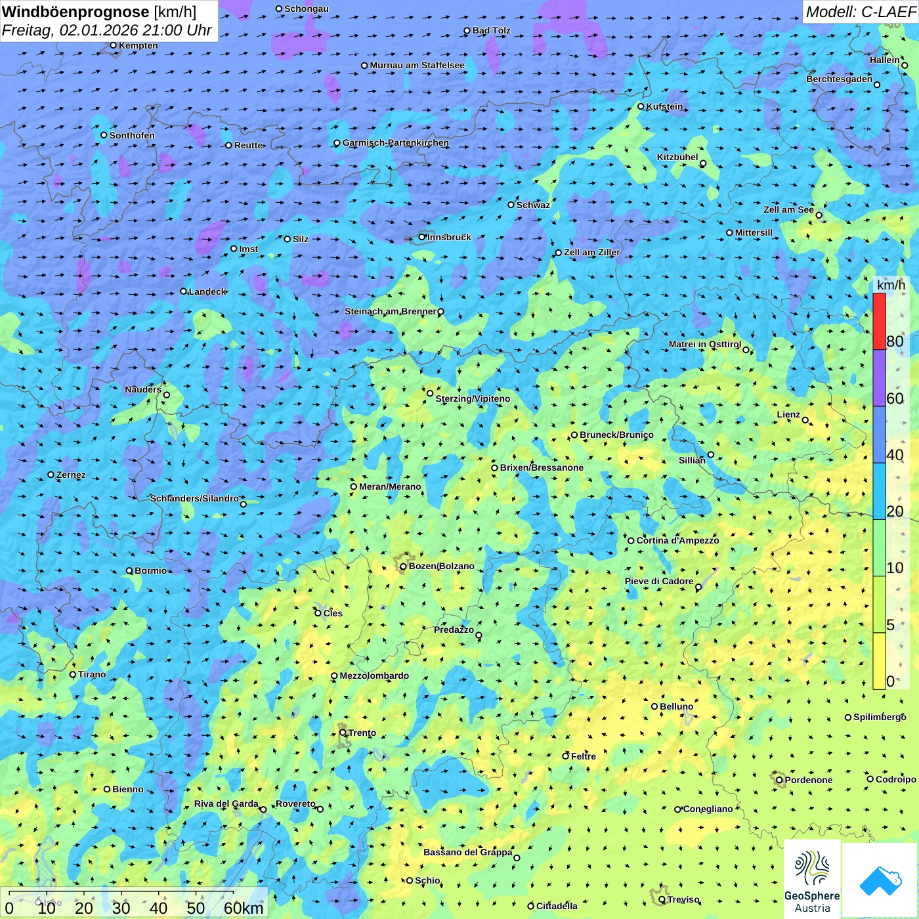Click the Tirano city label
919x919 pixels.
point(92,674)
